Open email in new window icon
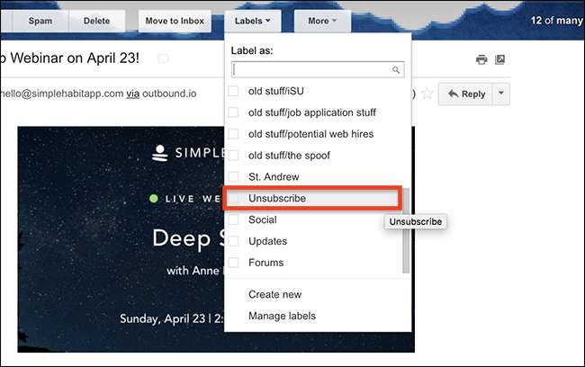 [499, 59]
